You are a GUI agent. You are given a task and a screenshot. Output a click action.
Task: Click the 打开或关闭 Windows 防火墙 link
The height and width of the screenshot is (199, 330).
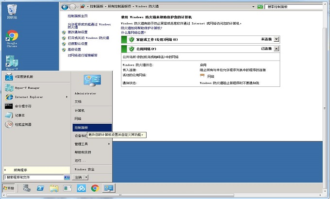coord(87,38)
